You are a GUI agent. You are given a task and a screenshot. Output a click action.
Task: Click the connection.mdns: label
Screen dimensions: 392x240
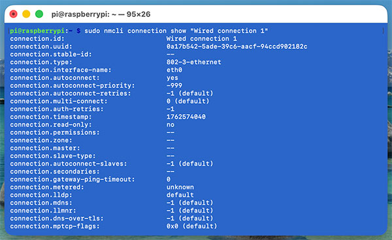(41, 203)
